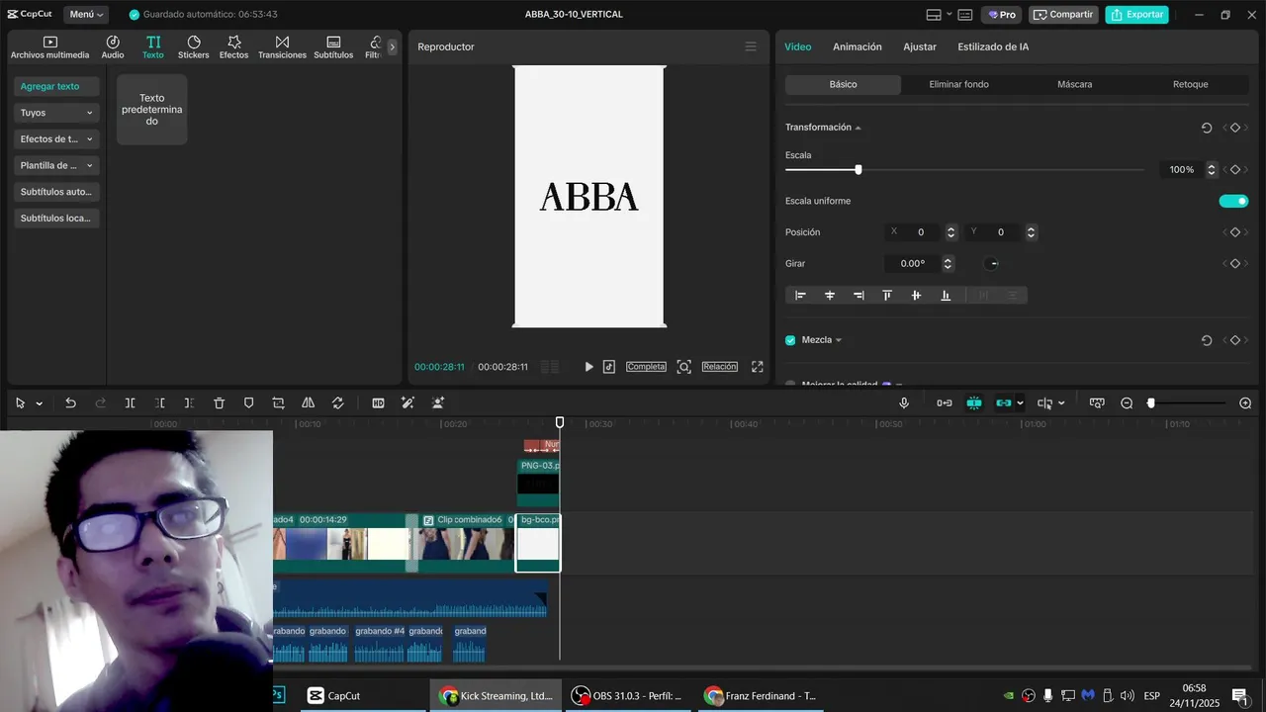The width and height of the screenshot is (1266, 712).
Task: Align the clip to the top
Action: (887, 295)
